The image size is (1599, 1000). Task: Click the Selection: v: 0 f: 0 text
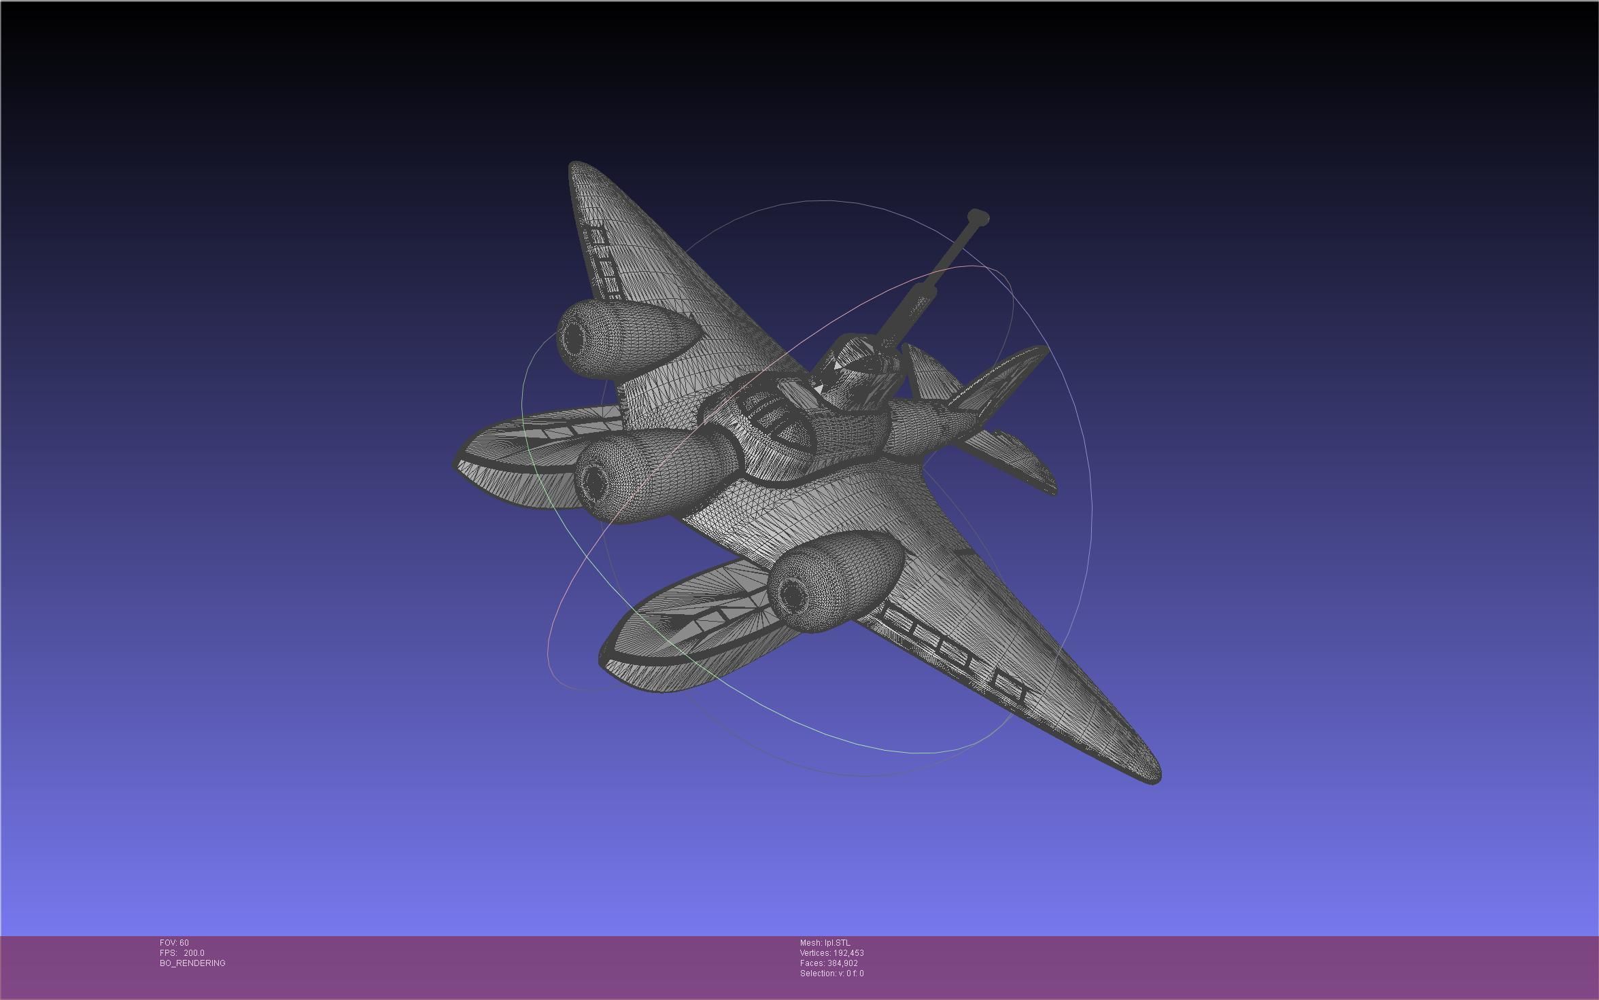click(x=831, y=973)
